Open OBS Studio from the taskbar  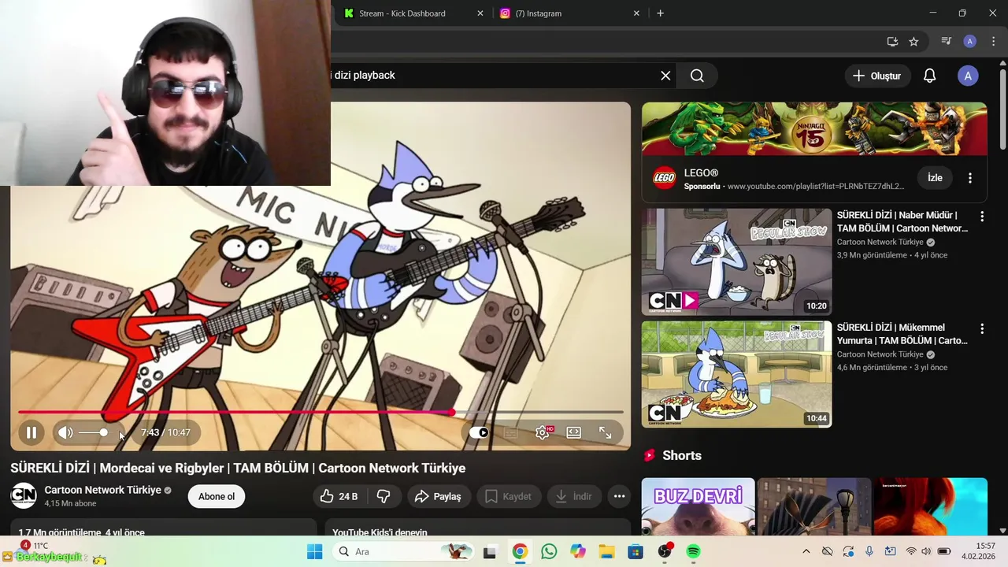665,551
